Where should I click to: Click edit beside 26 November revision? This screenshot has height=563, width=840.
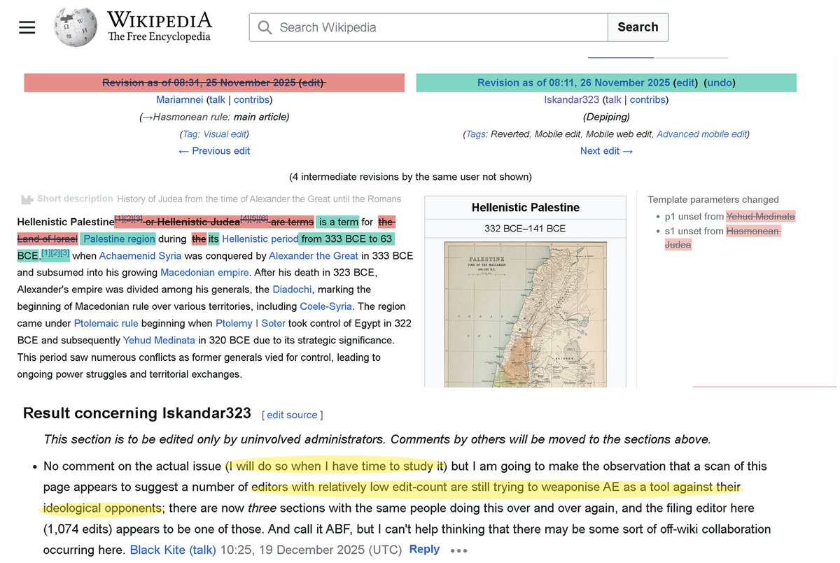click(686, 83)
